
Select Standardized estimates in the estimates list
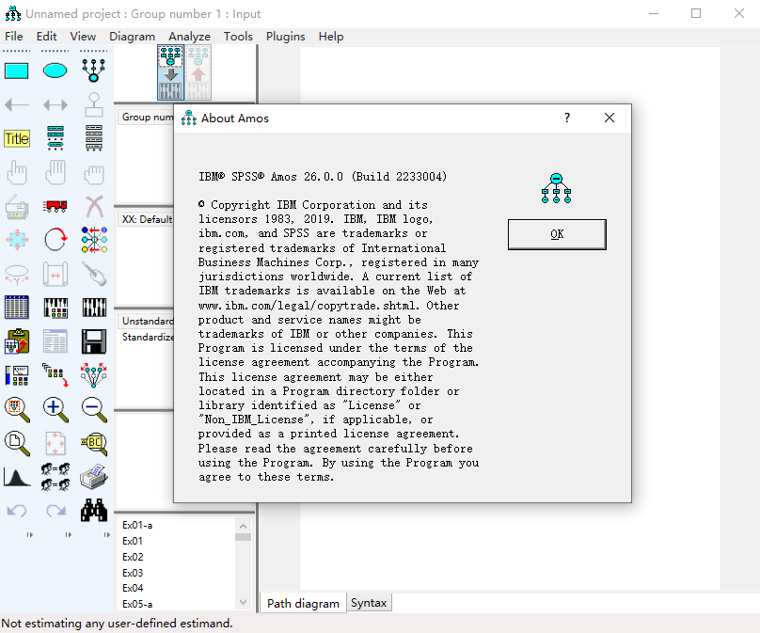pos(148,337)
